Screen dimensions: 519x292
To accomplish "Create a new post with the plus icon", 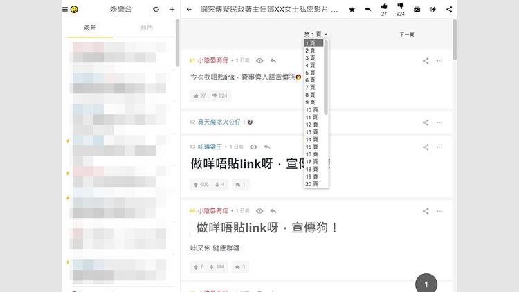I will pos(172,10).
